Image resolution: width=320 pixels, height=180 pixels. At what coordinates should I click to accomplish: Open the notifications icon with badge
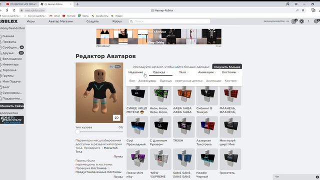294,21
